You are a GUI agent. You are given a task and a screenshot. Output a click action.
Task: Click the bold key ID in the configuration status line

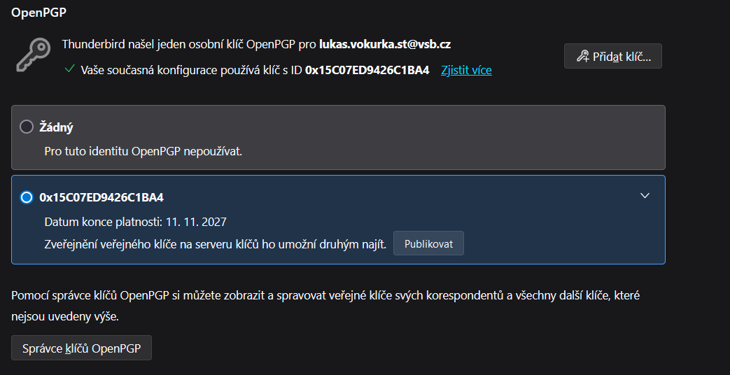point(367,70)
